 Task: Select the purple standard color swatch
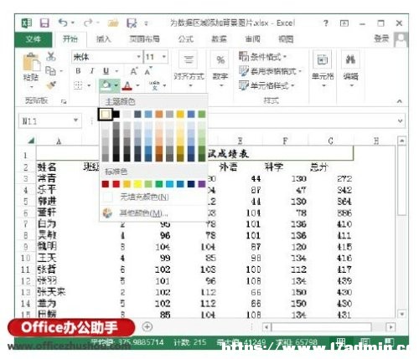pos(202,184)
